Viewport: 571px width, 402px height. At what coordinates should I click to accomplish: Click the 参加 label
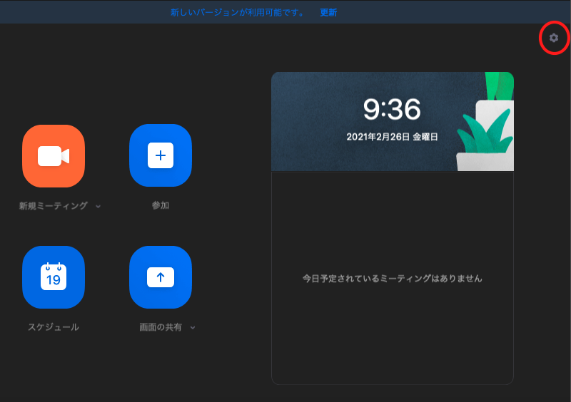pos(161,206)
